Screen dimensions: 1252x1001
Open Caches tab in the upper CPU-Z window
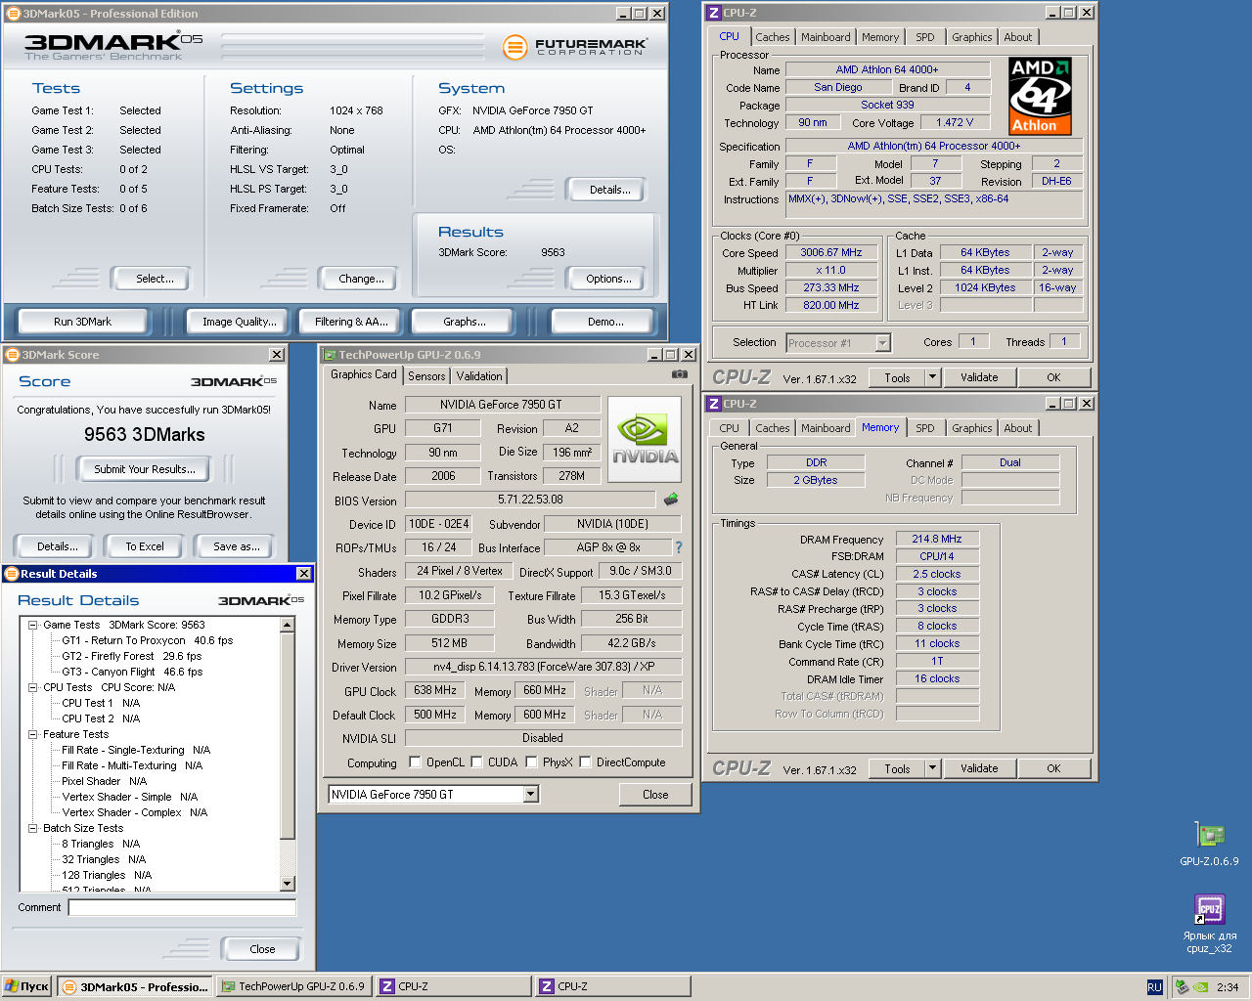click(x=773, y=37)
